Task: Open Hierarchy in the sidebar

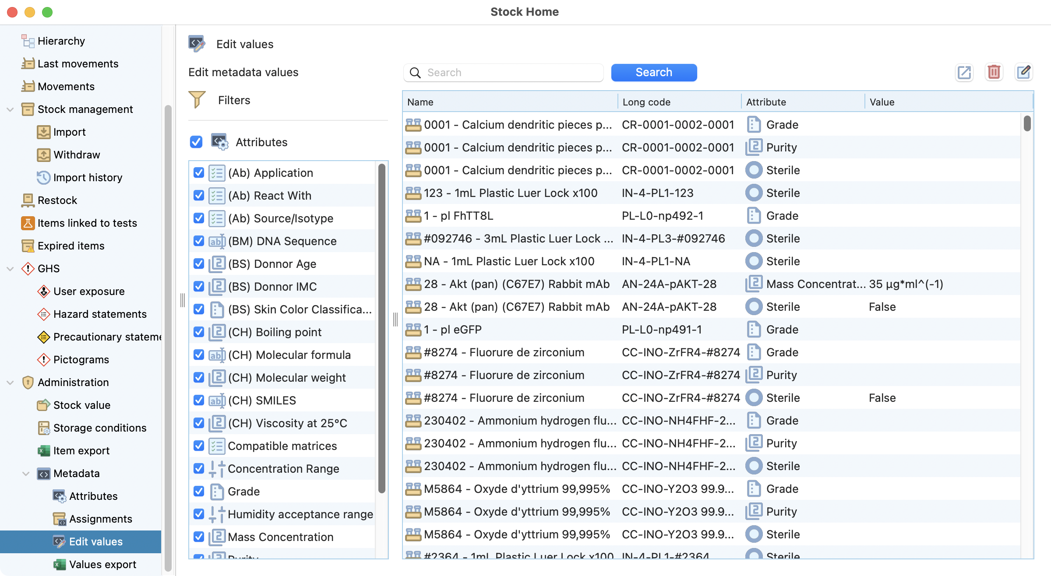Action: pyautogui.click(x=61, y=41)
